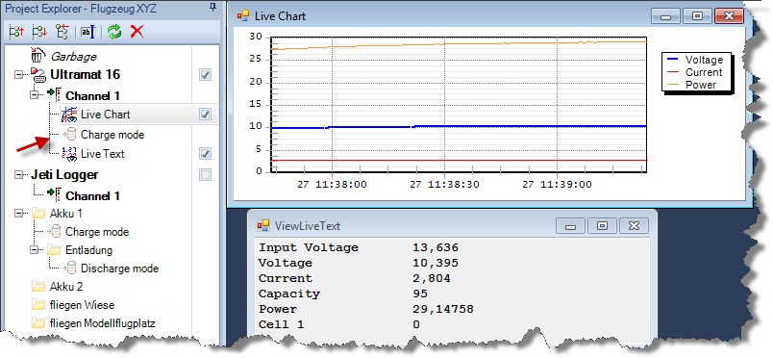Click the blue Voltage legend swatch
This screenshot has height=358, width=773.
(x=672, y=60)
